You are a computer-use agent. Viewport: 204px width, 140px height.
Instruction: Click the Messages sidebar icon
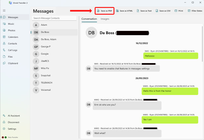point(4,17)
